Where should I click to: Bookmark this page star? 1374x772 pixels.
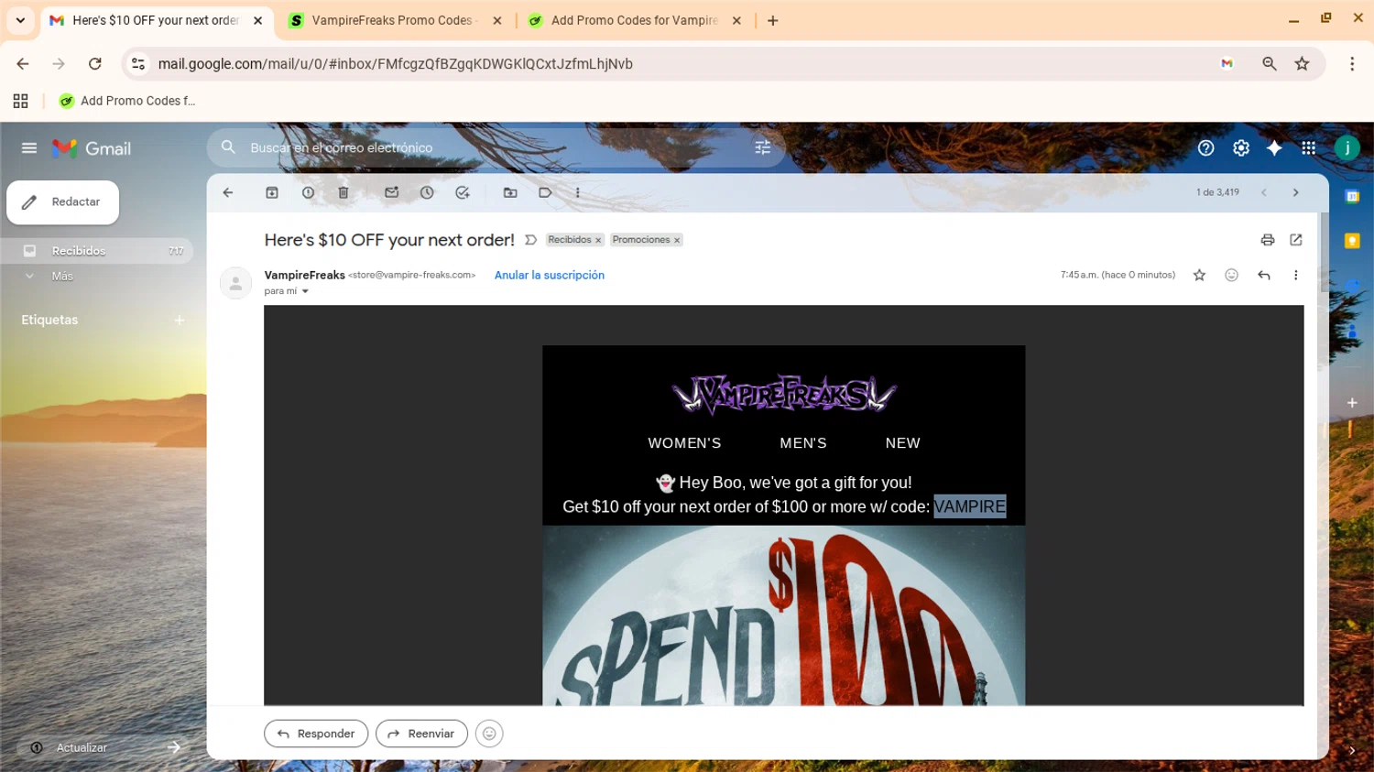(x=1302, y=63)
